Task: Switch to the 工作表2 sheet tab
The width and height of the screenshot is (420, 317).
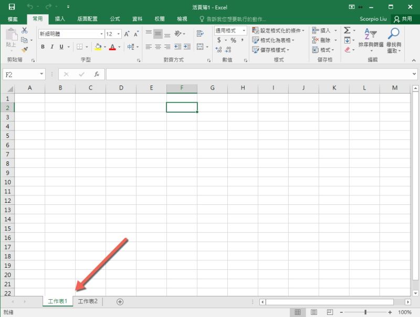Action: point(88,301)
